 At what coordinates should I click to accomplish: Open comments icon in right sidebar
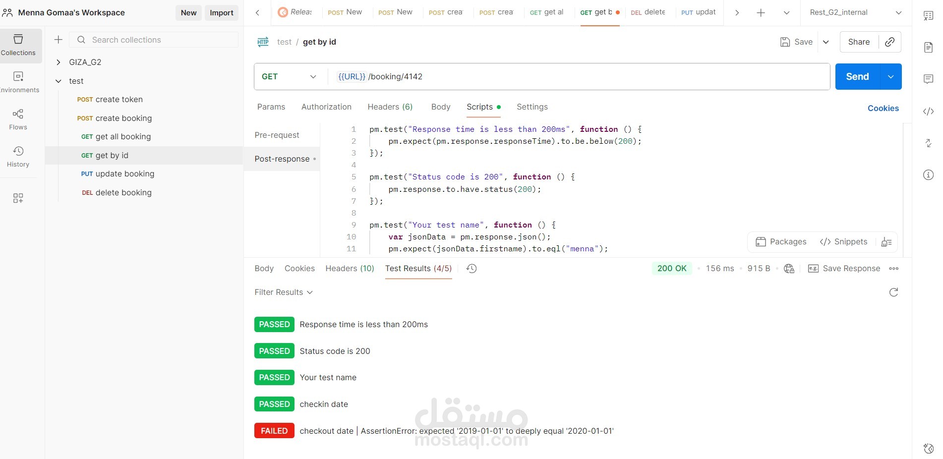(929, 79)
